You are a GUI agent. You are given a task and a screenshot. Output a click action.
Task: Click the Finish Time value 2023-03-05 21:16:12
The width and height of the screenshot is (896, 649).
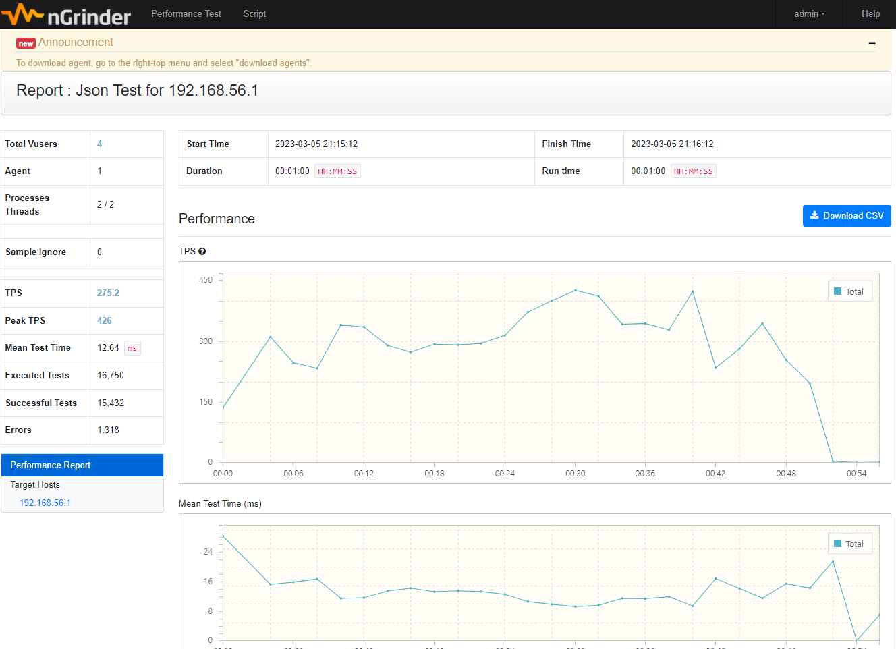click(x=672, y=144)
